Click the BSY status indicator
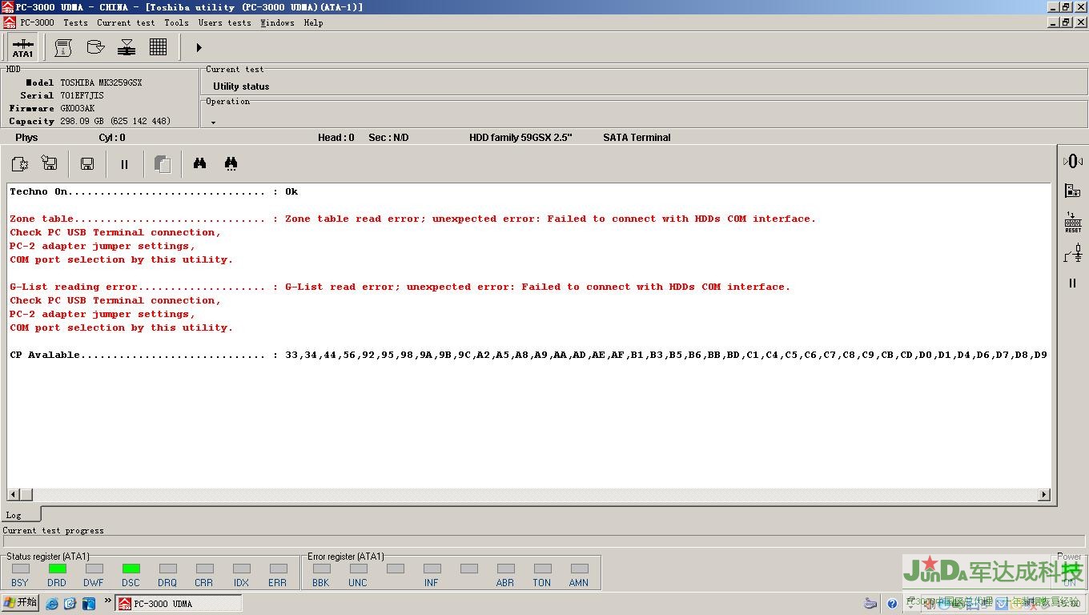 [x=20, y=569]
